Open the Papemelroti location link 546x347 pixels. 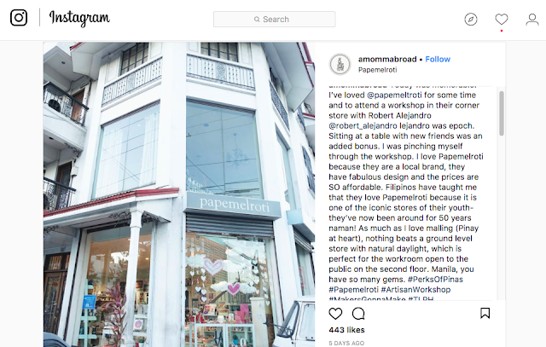click(x=377, y=70)
